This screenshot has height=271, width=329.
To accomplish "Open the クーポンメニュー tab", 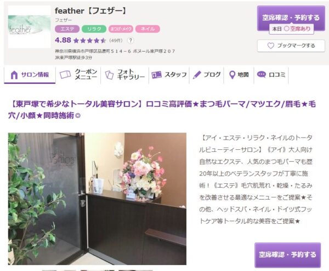I will pyautogui.click(x=78, y=75).
